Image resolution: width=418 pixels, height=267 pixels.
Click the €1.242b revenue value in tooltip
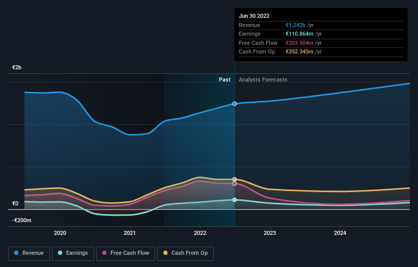pos(295,25)
